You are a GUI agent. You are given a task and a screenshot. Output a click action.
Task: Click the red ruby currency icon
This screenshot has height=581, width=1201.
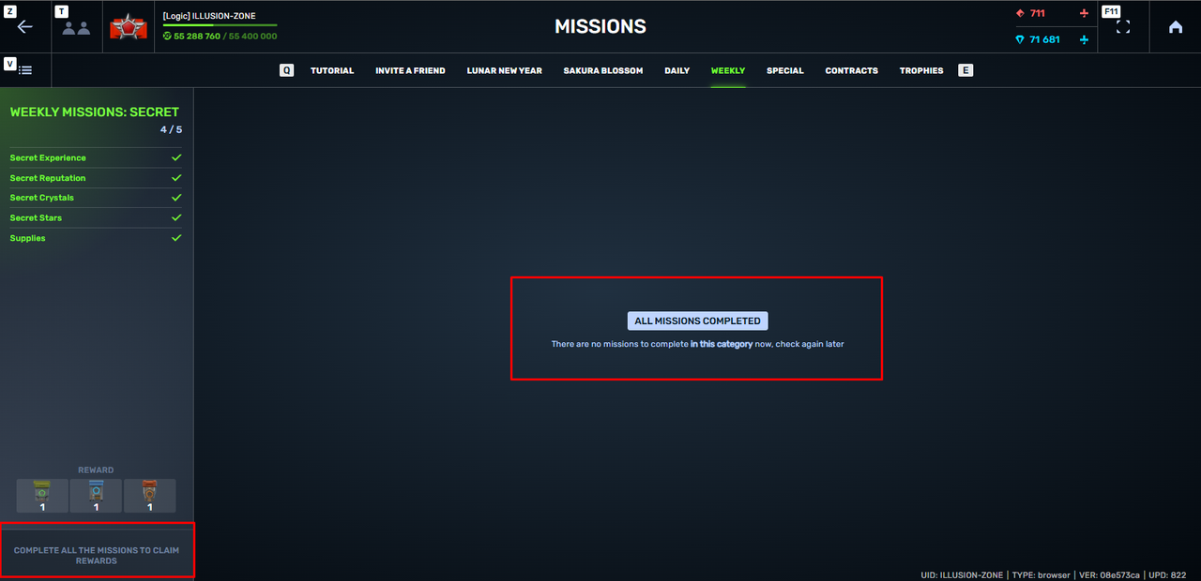1021,13
